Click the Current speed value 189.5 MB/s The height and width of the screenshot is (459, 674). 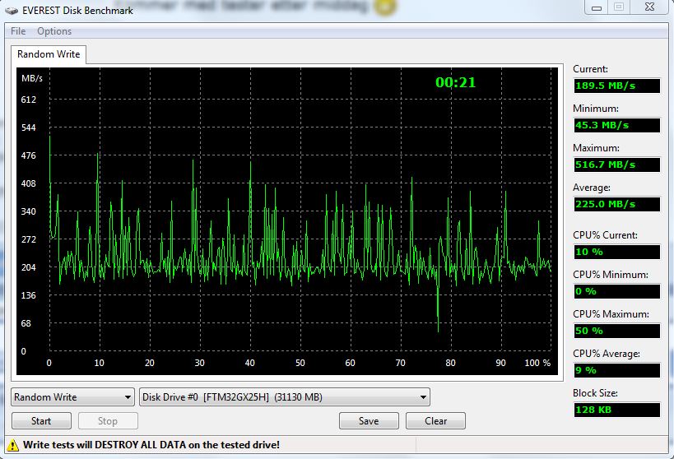tap(617, 86)
